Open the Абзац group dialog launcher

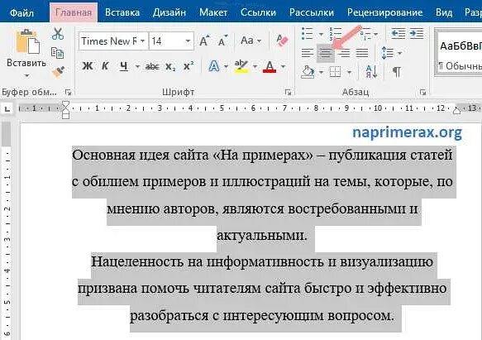[x=422, y=92]
